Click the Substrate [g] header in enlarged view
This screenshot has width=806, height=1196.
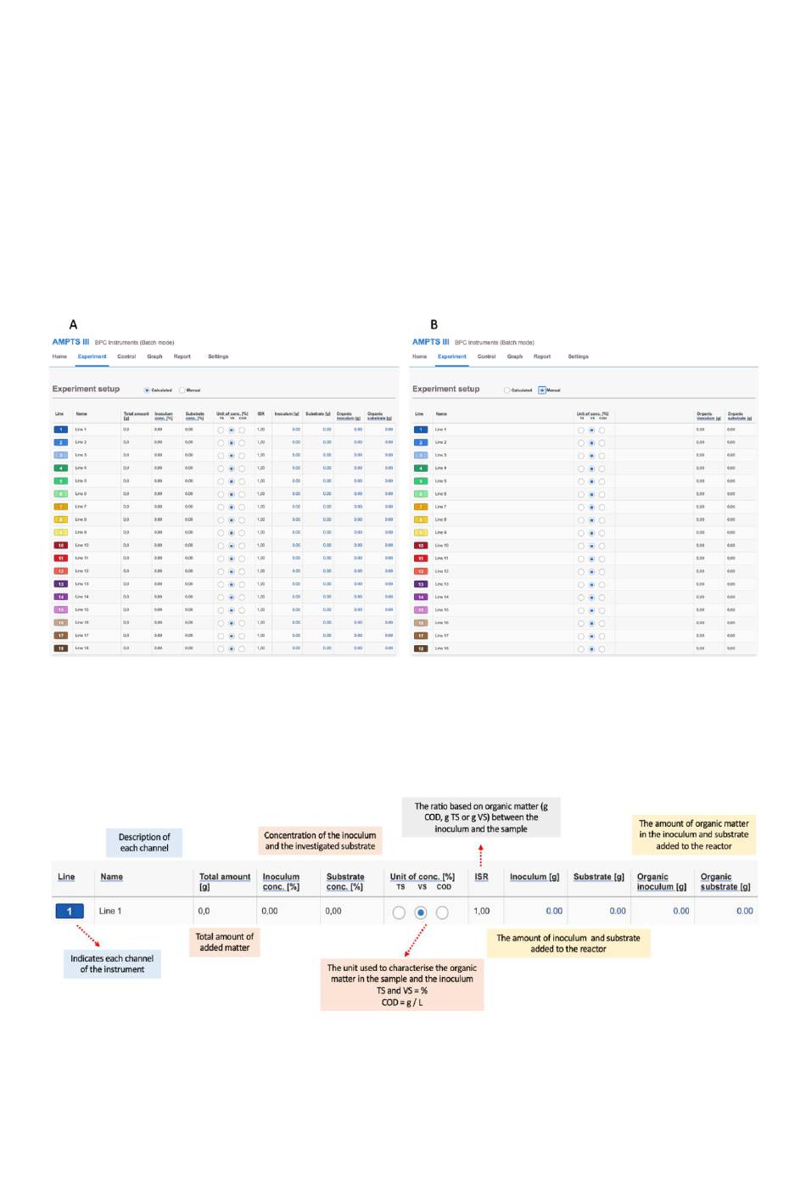[x=599, y=877]
